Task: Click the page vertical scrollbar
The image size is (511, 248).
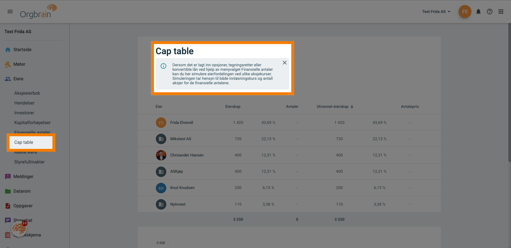Action: (x=509, y=93)
